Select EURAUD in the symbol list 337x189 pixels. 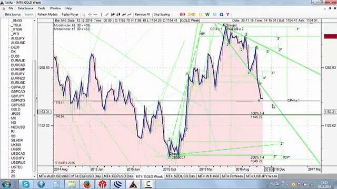point(18,61)
